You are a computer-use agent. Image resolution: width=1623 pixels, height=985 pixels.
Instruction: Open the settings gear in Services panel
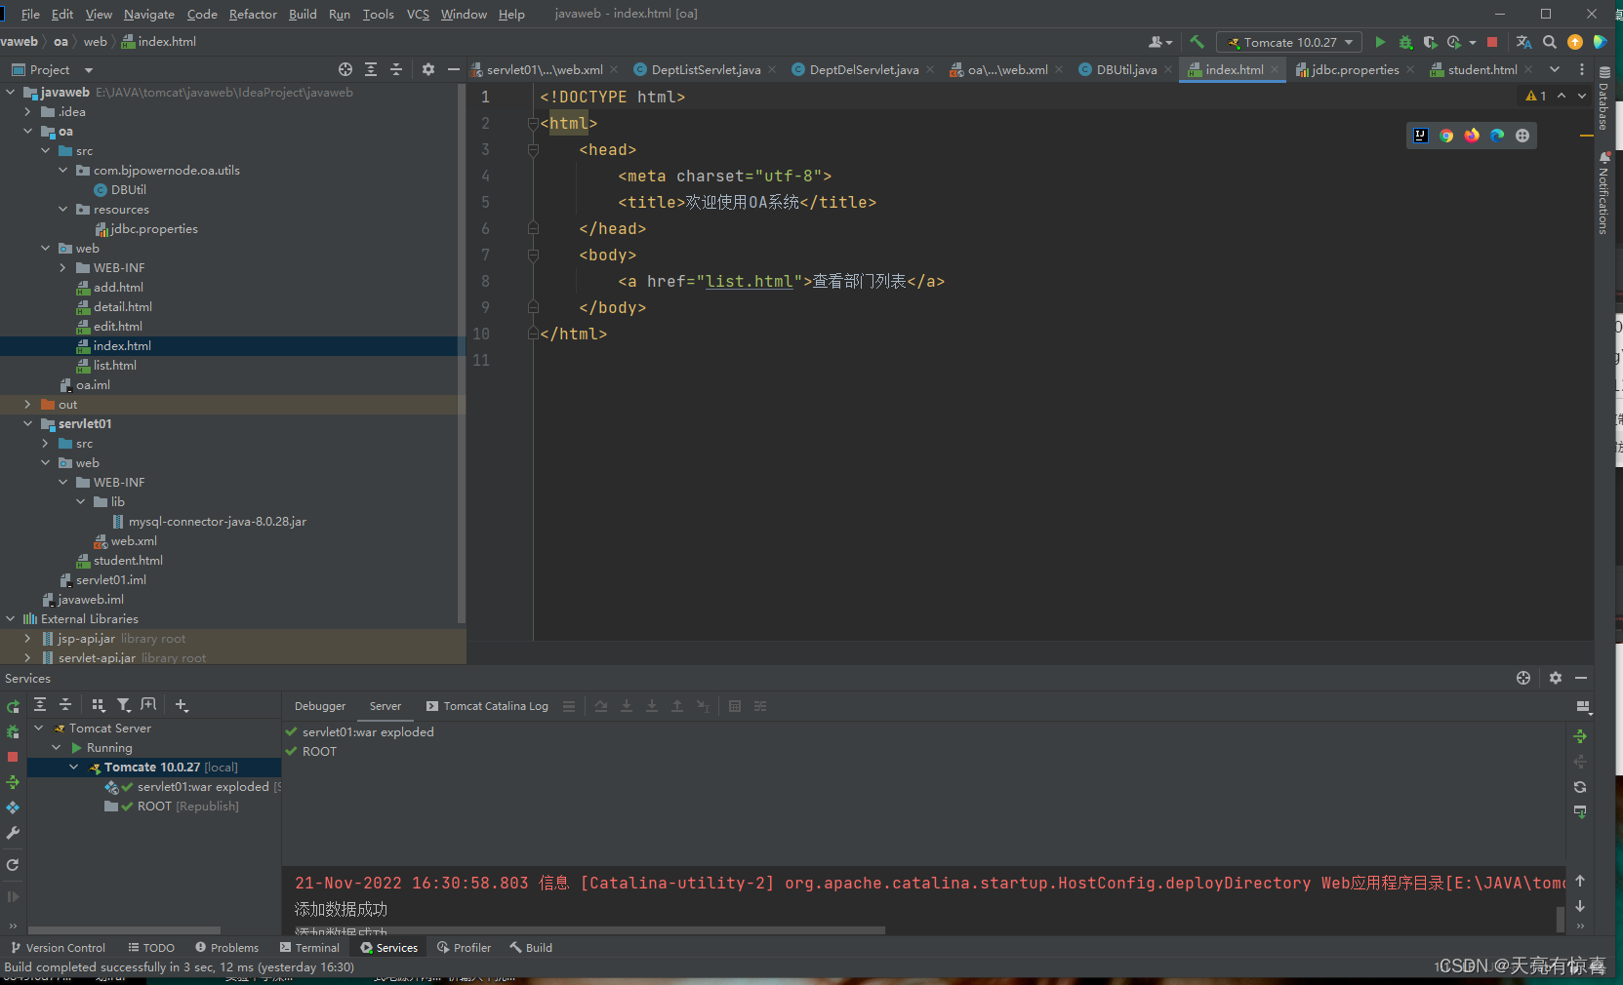[1556, 678]
